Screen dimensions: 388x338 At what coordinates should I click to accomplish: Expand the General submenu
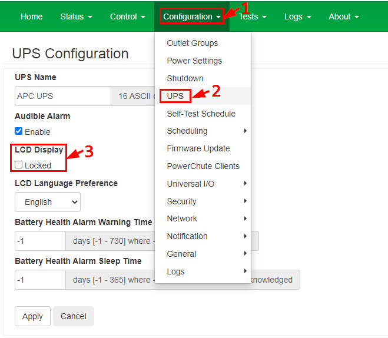[203, 254]
